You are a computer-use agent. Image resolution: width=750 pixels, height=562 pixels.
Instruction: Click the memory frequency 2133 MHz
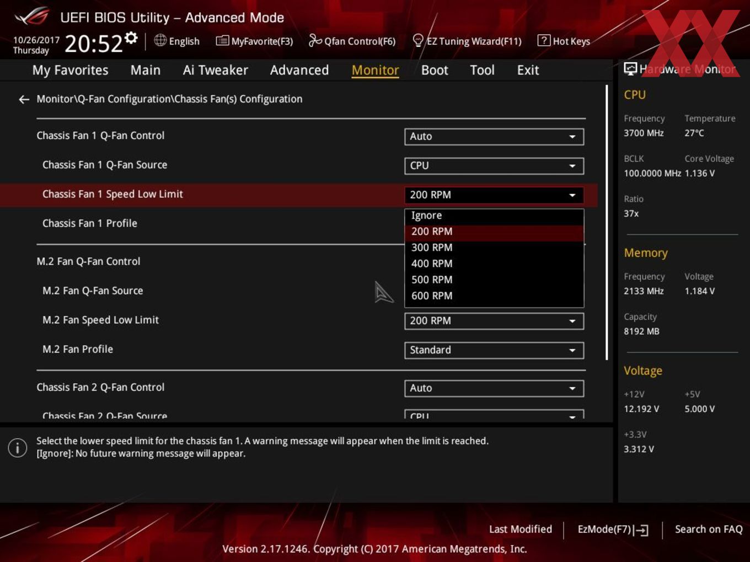click(x=644, y=291)
